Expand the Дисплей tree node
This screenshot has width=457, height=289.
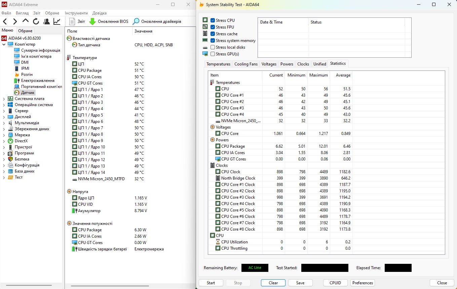4,117
